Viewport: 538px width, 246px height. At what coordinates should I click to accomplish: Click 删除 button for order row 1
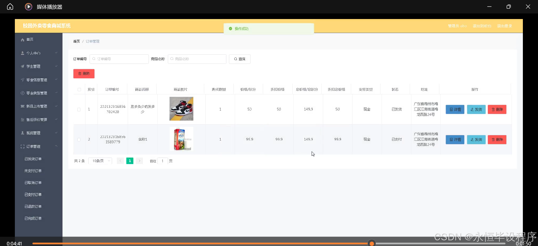point(497,109)
